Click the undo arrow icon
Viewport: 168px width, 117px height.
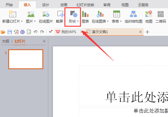[36, 32]
